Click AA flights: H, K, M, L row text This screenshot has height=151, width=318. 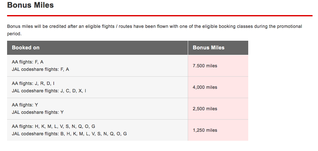pyautogui.click(x=53, y=126)
